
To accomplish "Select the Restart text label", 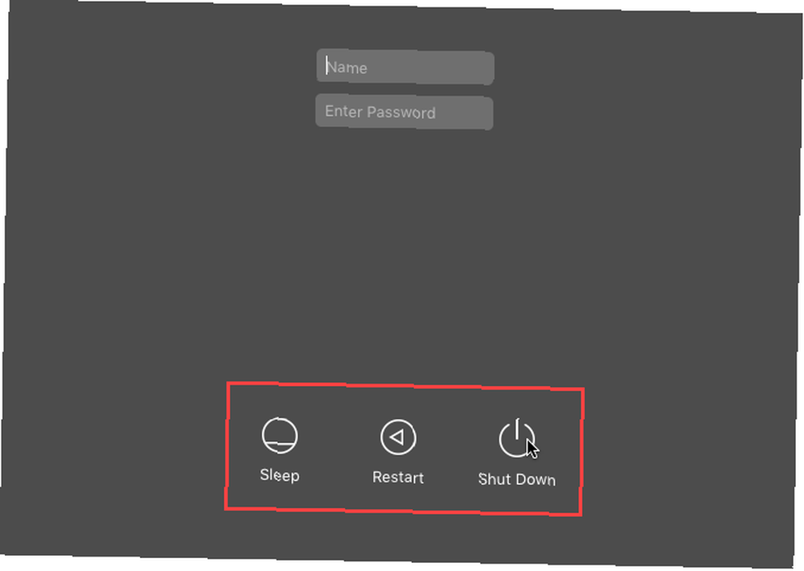I will [398, 477].
